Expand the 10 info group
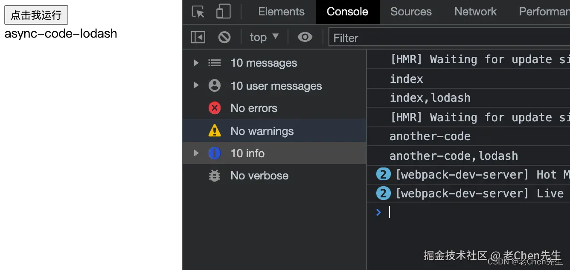This screenshot has height=270, width=570. (x=196, y=153)
